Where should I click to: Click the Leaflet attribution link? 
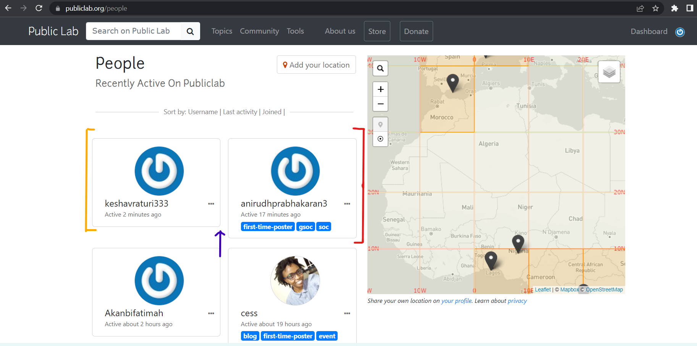543,289
